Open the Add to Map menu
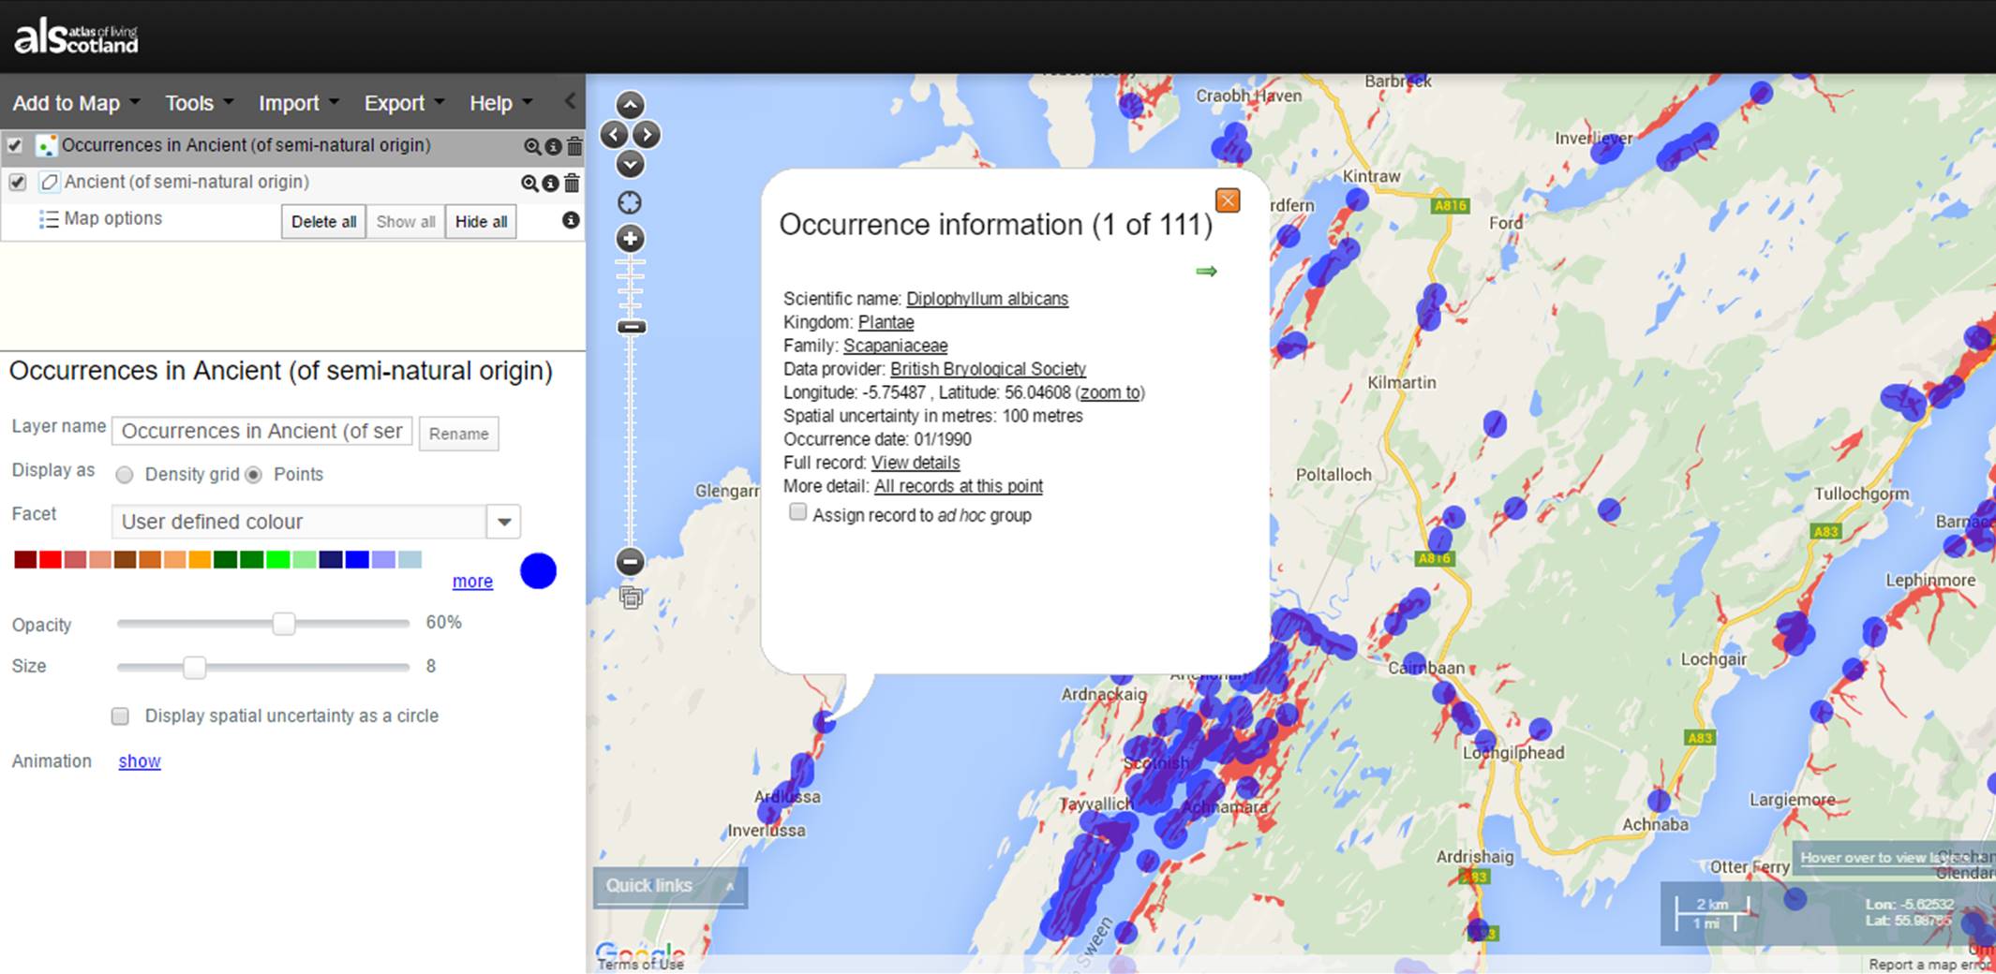 (67, 103)
